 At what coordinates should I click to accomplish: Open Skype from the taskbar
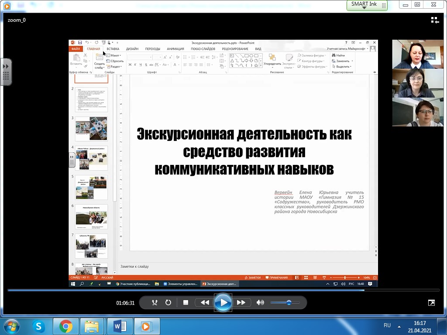39,326
